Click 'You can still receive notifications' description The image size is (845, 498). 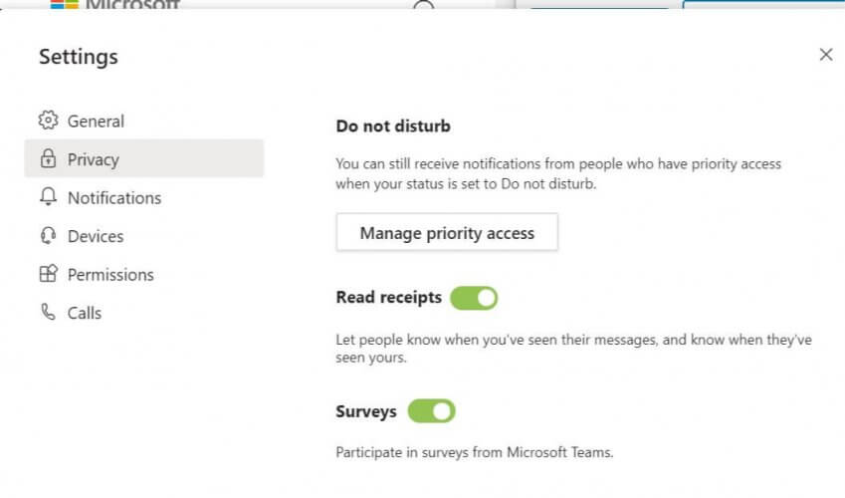(558, 173)
